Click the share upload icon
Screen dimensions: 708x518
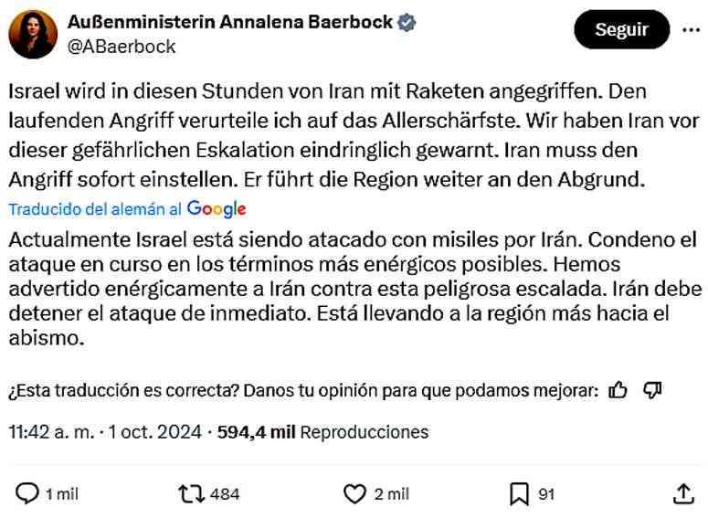(x=682, y=493)
